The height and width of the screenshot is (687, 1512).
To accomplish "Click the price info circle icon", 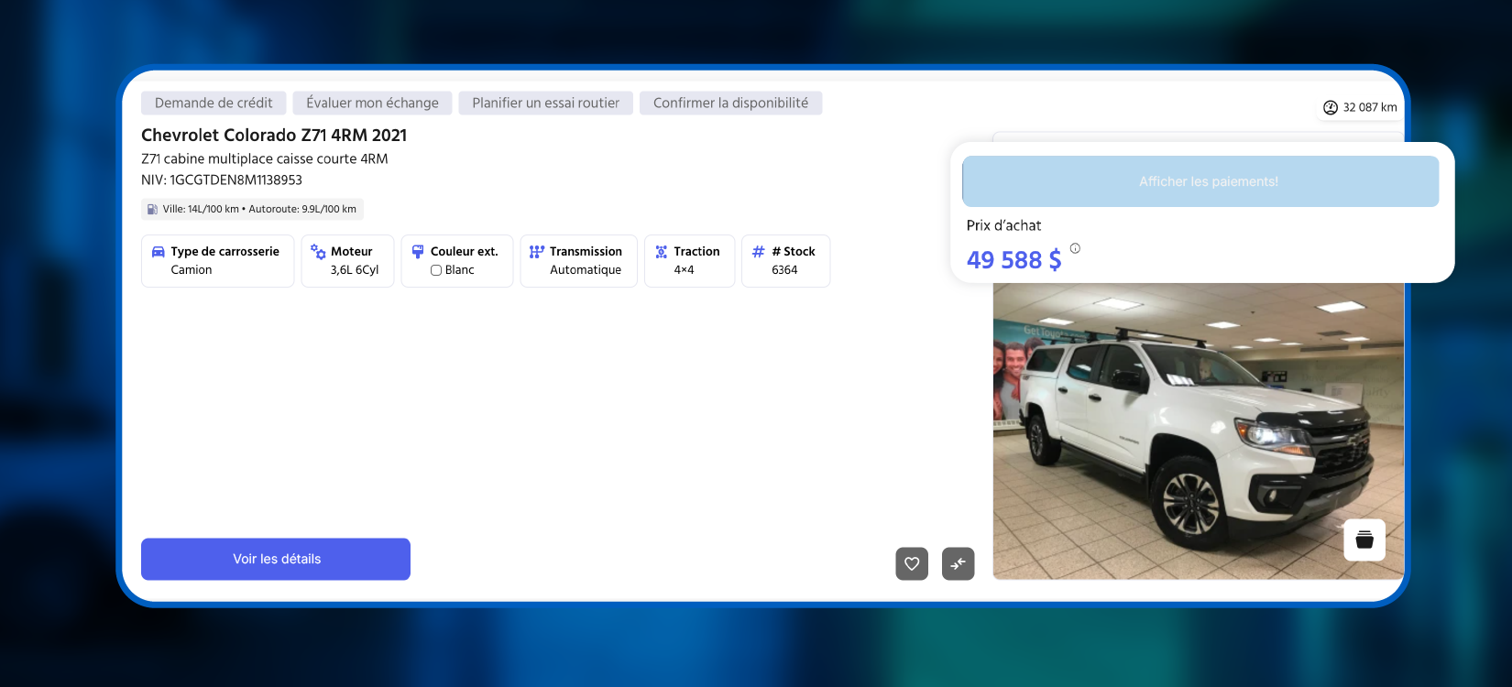I will point(1075,248).
